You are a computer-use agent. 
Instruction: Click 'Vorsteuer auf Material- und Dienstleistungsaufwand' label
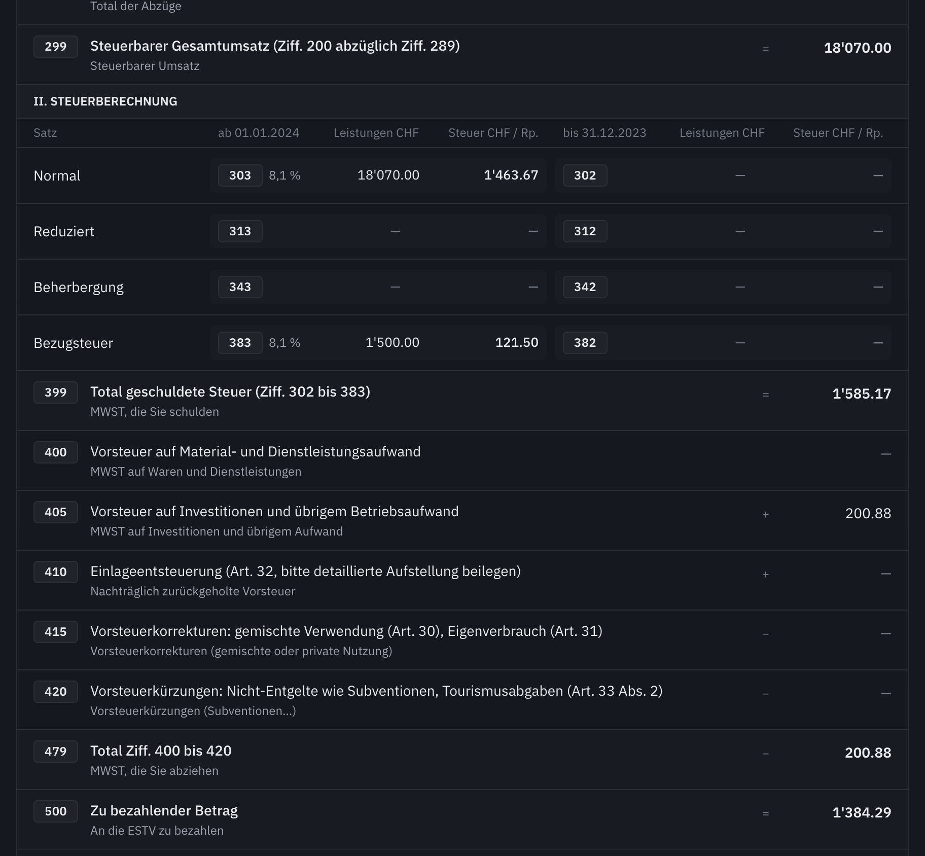point(256,452)
